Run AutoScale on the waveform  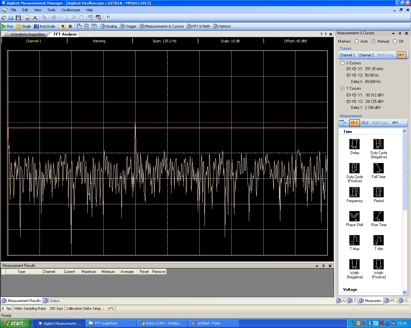pos(44,26)
